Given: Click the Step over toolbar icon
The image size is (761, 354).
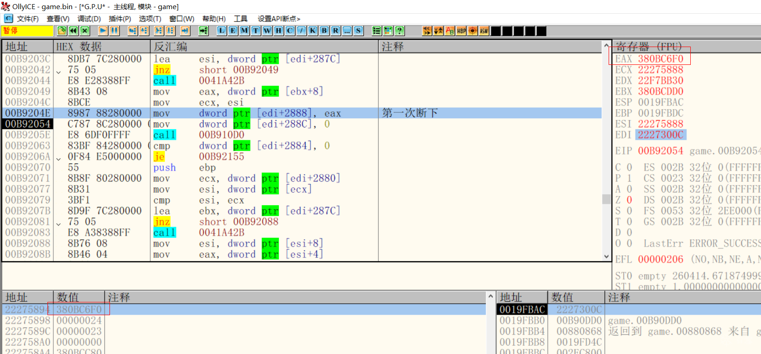Looking at the screenshot, I should tap(144, 31).
